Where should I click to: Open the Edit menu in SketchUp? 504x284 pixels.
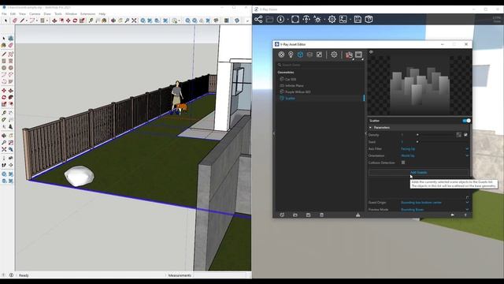(13, 14)
